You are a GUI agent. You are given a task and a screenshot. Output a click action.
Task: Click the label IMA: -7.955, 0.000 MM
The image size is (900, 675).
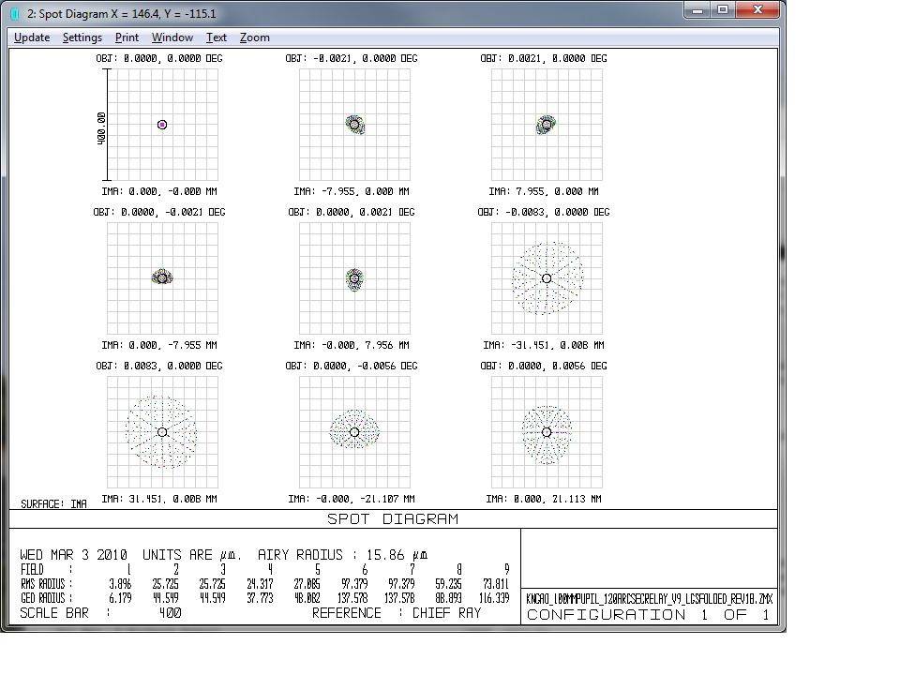pyautogui.click(x=352, y=191)
